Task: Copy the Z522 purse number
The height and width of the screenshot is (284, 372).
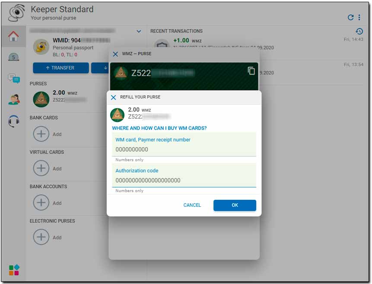Action: point(251,71)
